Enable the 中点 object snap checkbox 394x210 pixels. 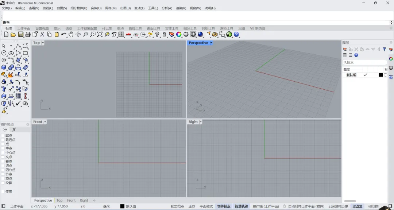pyautogui.click(x=3, y=148)
